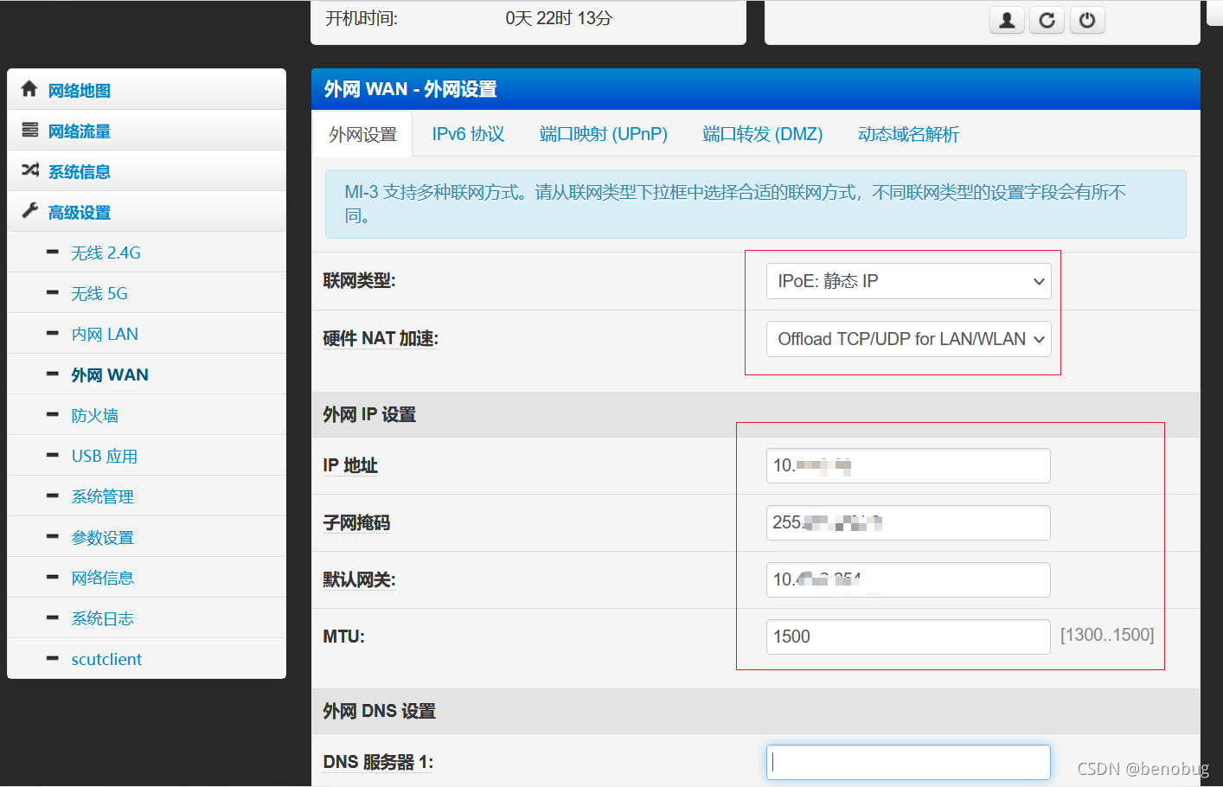Switch to the 动态域名解析 tab
Image resolution: width=1223 pixels, height=787 pixels.
click(908, 134)
